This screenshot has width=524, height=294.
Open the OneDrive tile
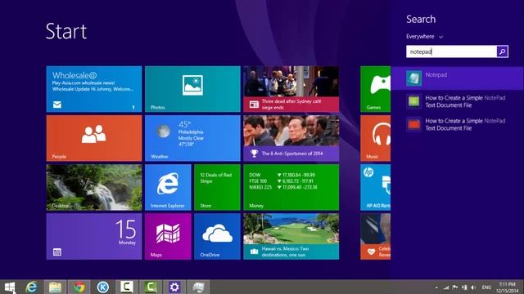point(217,236)
